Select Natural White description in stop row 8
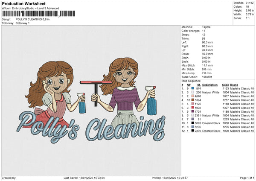 [x=211, y=115]
